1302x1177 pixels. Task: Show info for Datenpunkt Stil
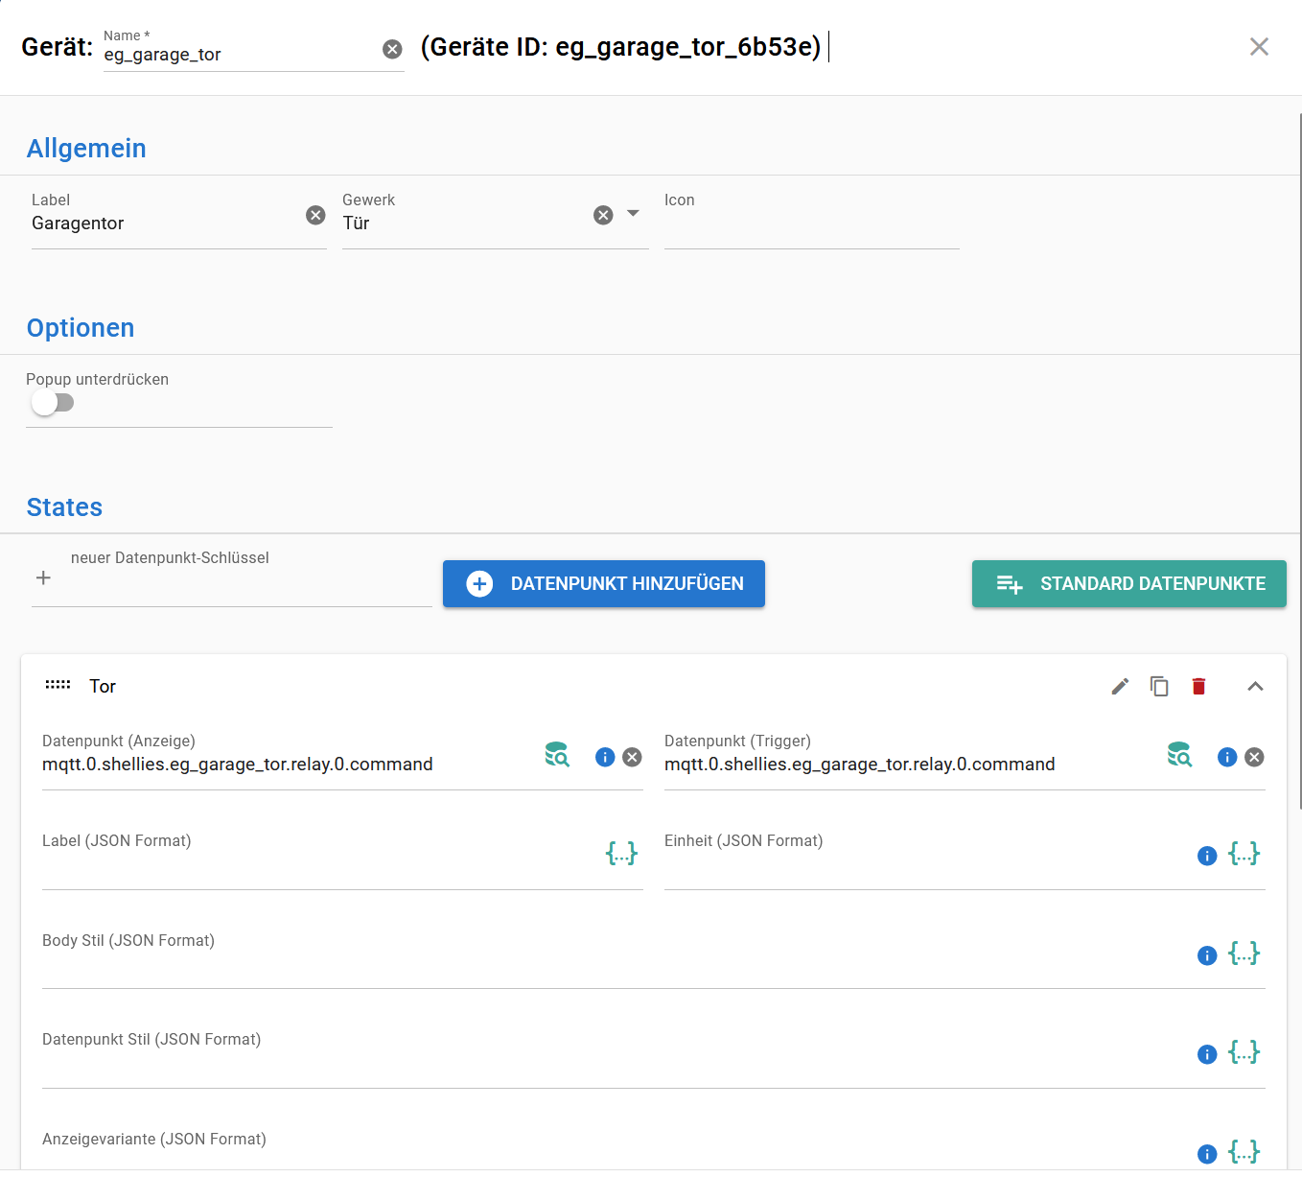pos(1207,1054)
